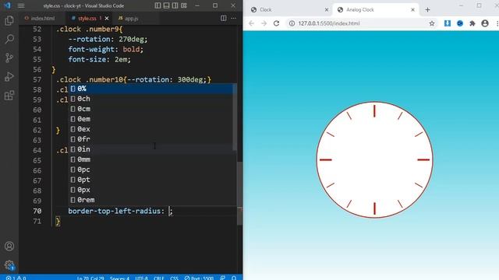Click the suggestion list scrollbar

point(235,117)
